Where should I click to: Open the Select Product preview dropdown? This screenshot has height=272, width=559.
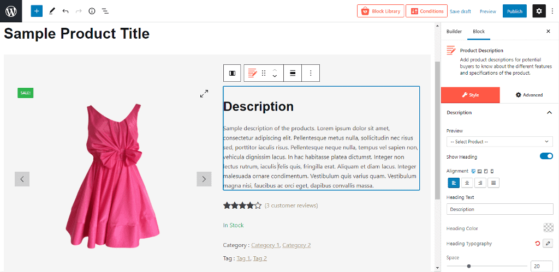pos(499,142)
